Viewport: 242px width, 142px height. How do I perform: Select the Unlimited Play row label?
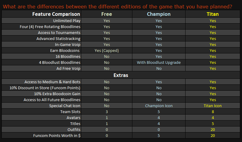tap(67, 21)
